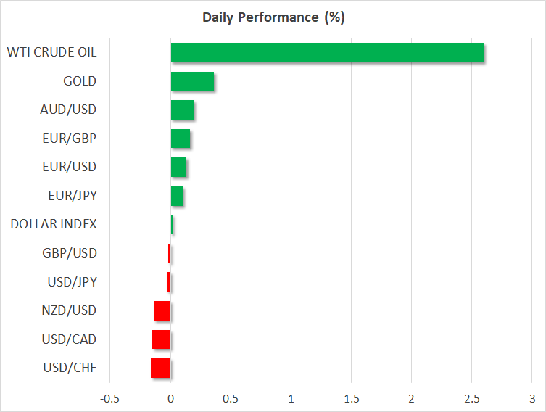The height and width of the screenshot is (412, 546).
Task: Select the red USD/CHF bar
Action: (x=161, y=368)
